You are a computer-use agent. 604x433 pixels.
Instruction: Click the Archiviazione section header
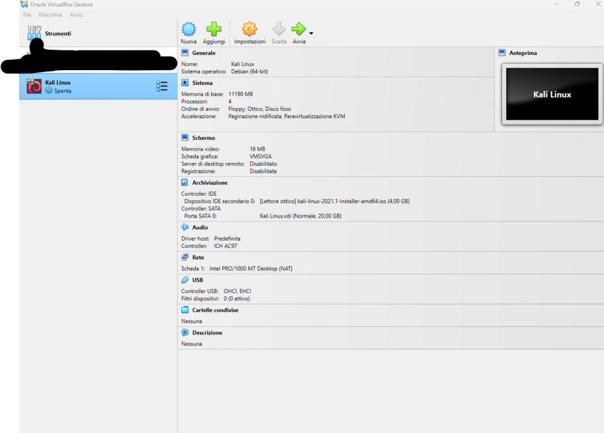pyautogui.click(x=208, y=183)
